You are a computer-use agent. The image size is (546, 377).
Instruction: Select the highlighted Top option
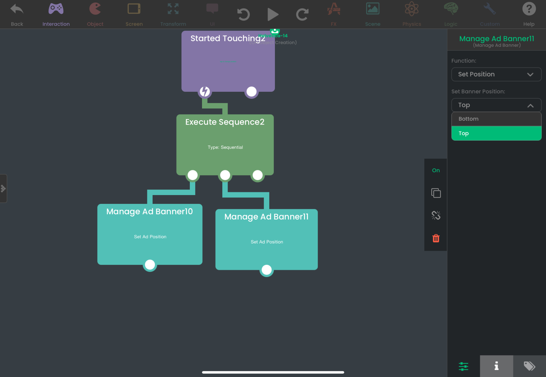coord(496,133)
